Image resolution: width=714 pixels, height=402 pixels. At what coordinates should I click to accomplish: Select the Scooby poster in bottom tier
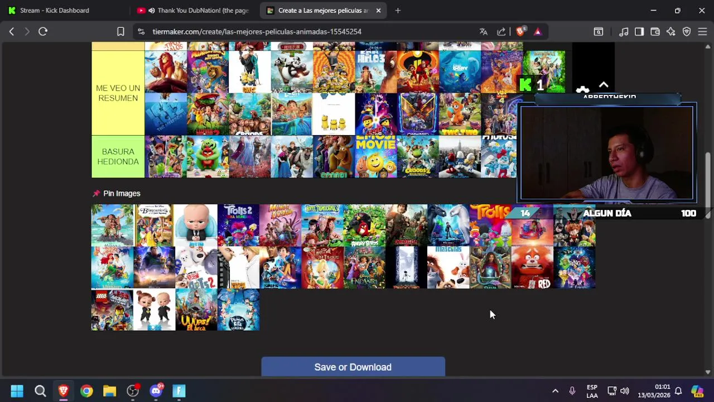pyautogui.click(x=334, y=156)
